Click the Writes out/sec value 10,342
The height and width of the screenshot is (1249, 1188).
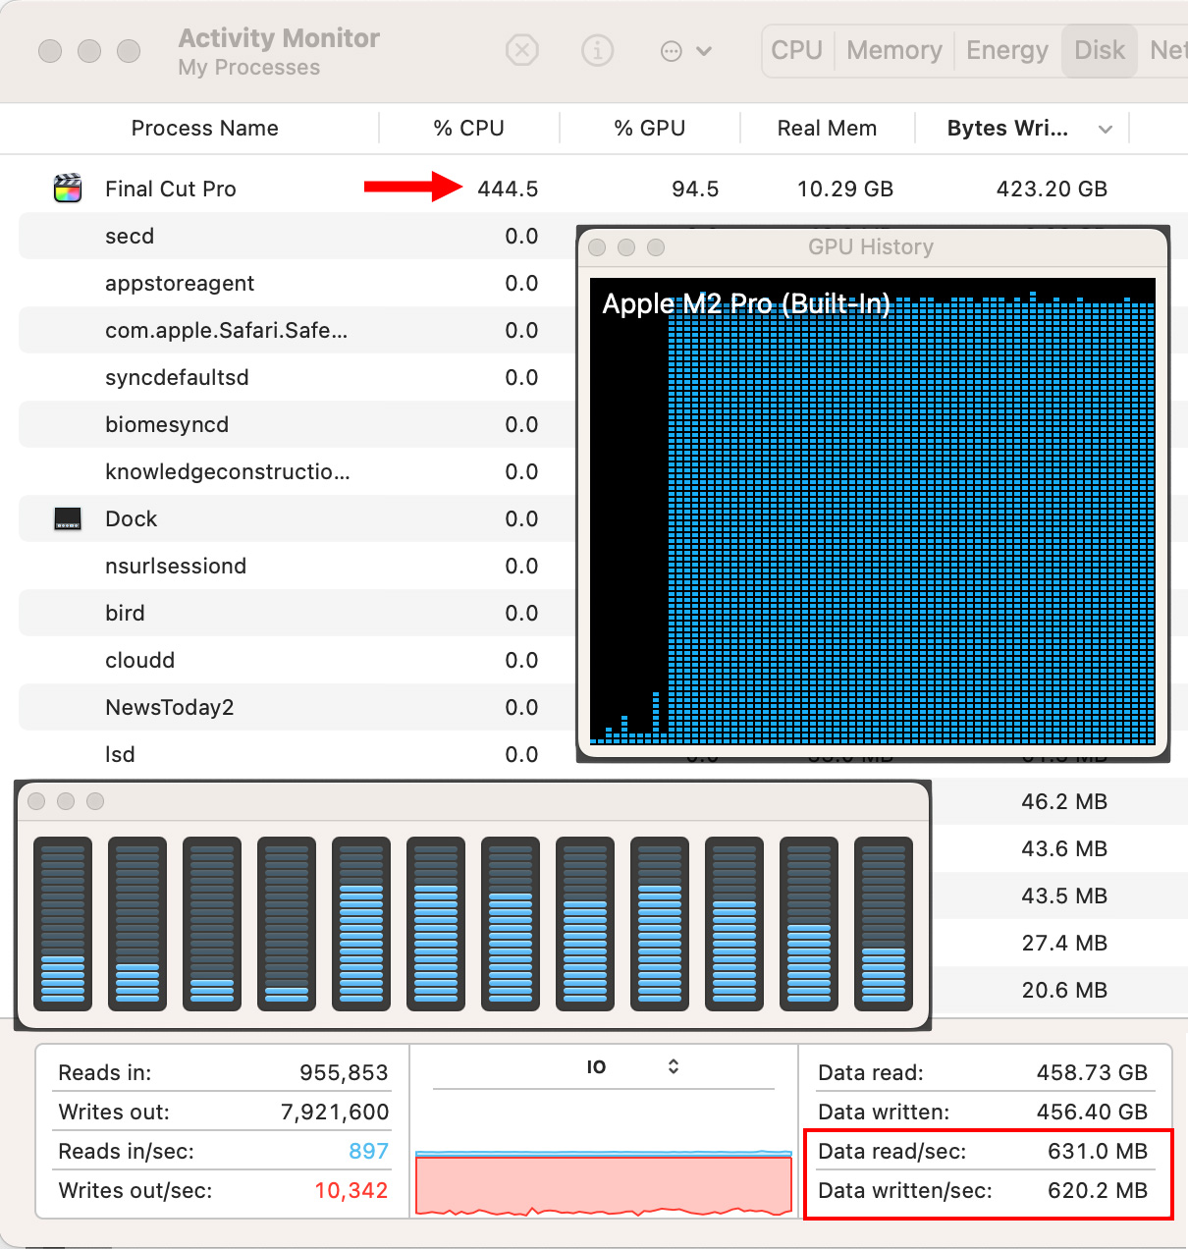click(x=351, y=1190)
